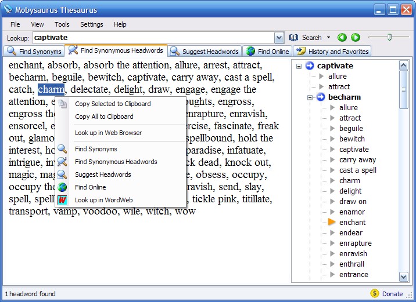Click the highlighted word charm in text
Screen dimensions: 416x302
[x=51, y=89]
